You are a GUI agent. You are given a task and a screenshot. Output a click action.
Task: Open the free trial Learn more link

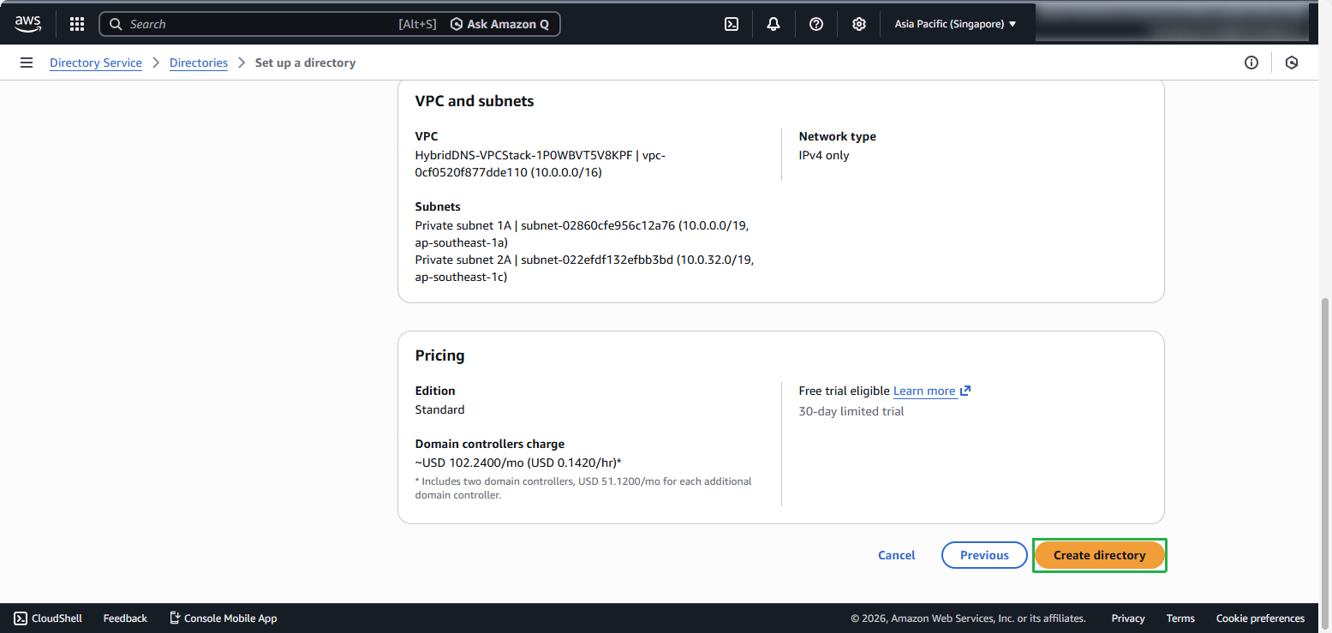point(924,391)
